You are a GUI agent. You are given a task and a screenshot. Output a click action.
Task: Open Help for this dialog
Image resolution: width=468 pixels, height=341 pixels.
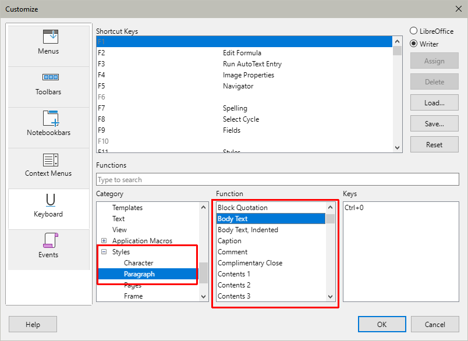pos(33,324)
